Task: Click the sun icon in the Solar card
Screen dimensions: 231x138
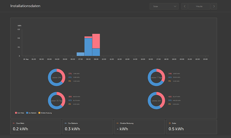Action: pos(170,123)
